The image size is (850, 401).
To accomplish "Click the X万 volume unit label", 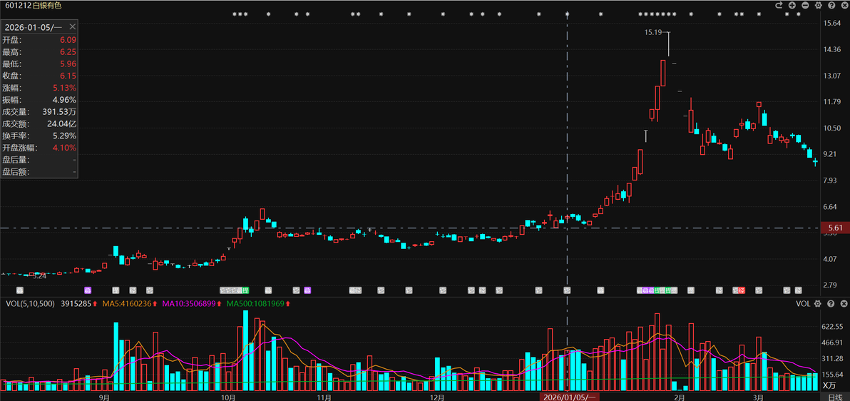I will point(830,385).
